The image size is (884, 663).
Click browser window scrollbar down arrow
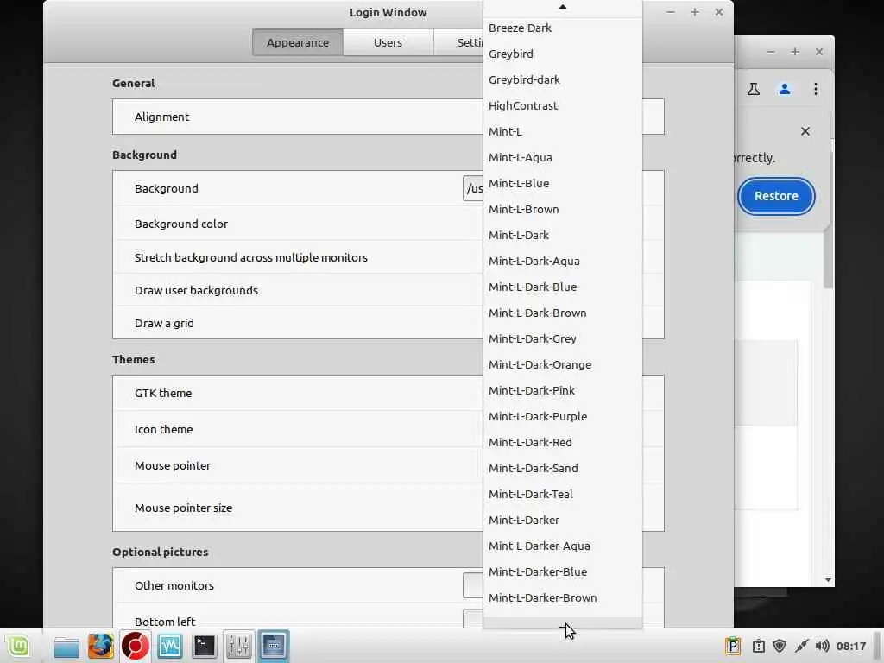pos(828,580)
